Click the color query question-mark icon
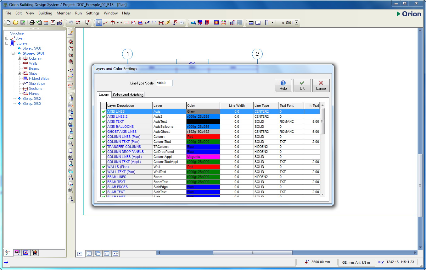 pos(71,77)
